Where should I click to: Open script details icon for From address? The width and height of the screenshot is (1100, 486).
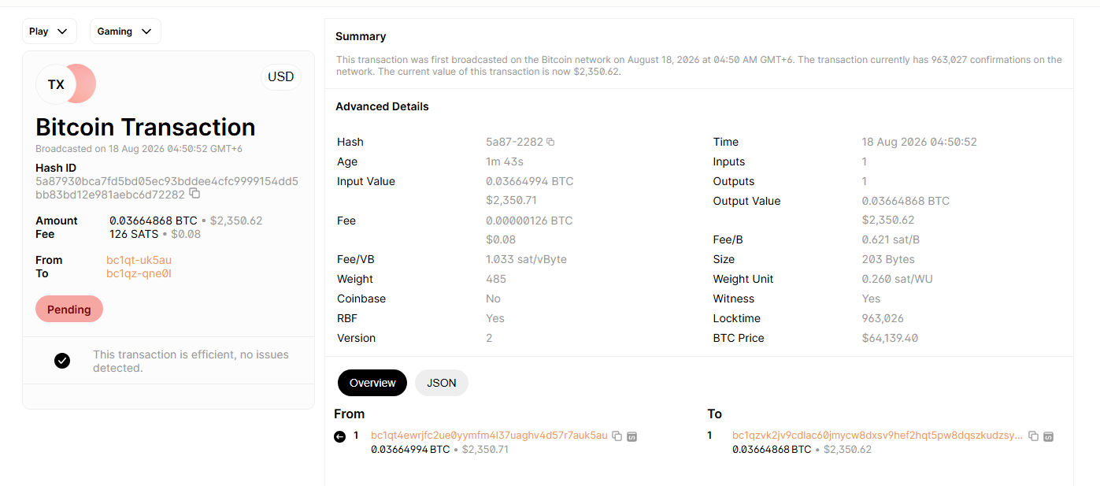[x=631, y=436]
